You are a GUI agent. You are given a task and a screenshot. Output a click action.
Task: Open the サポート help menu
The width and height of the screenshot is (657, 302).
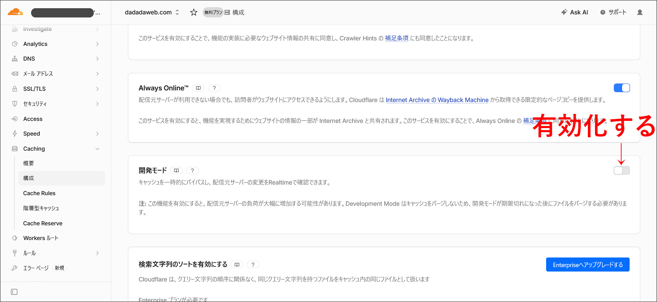(613, 12)
